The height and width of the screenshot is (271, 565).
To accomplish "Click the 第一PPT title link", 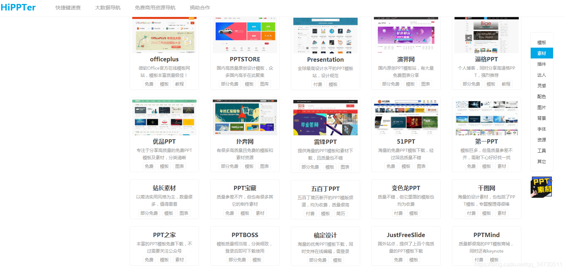I will point(487,141).
